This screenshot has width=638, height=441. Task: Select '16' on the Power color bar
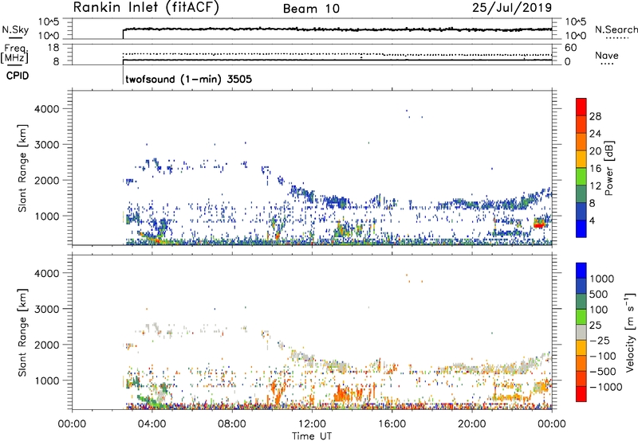point(595,169)
